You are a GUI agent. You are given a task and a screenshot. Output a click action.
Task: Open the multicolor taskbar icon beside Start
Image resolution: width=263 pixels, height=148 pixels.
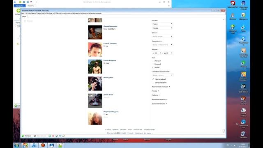[x=25, y=145]
